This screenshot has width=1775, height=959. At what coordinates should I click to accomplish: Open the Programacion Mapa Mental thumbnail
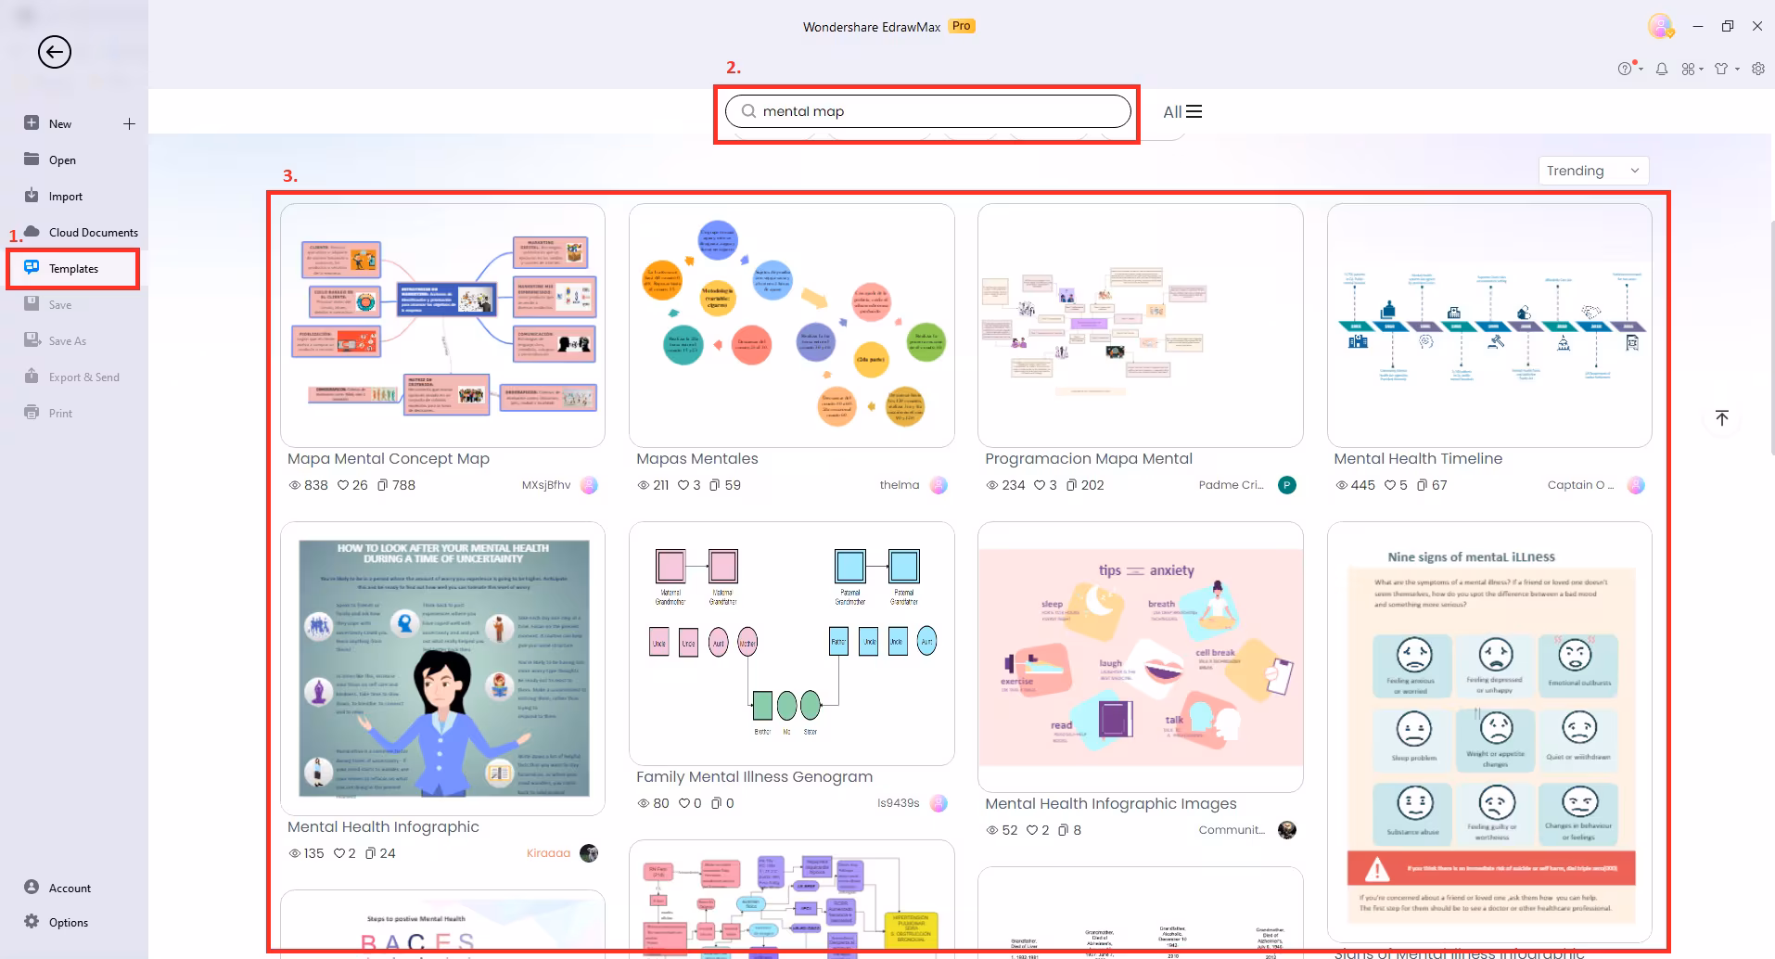tap(1141, 326)
